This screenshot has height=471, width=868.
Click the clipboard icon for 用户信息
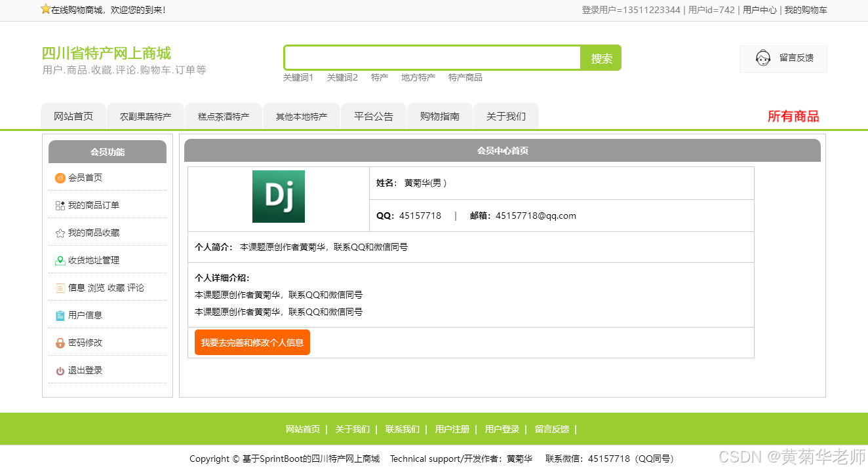[60, 316]
